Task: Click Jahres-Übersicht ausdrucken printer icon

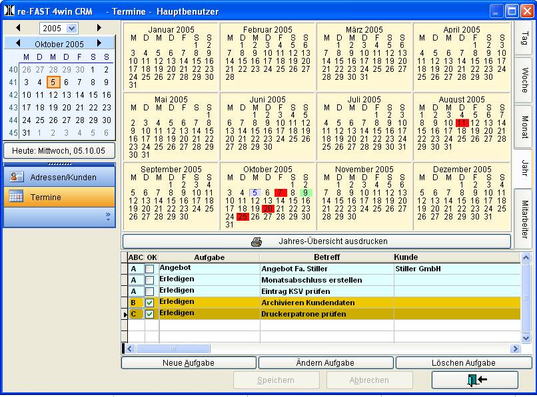Action: point(257,242)
